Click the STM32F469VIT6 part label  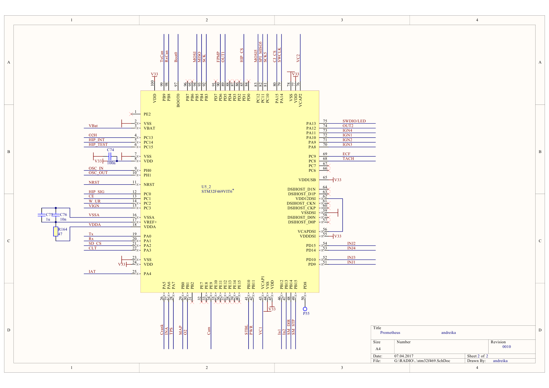(218, 191)
